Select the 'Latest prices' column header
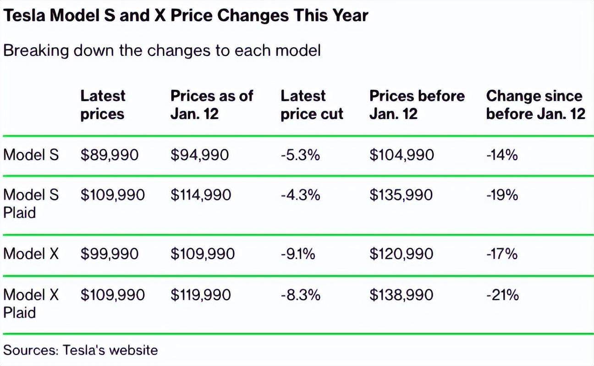This screenshot has width=594, height=366. tap(103, 105)
